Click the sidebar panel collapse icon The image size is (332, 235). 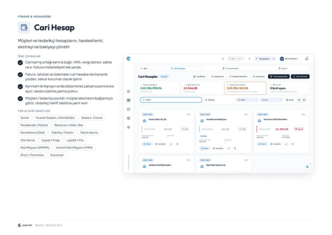tap(129, 109)
